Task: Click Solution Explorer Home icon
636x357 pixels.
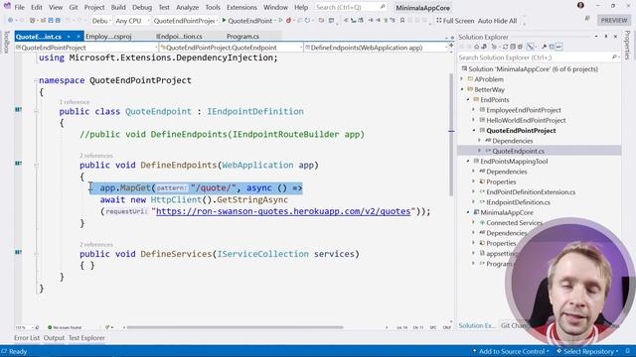Action: coord(477,47)
